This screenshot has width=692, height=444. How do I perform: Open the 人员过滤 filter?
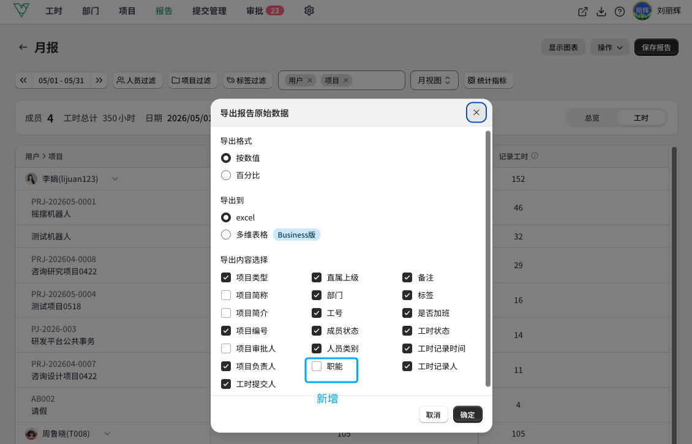pyautogui.click(x=138, y=80)
